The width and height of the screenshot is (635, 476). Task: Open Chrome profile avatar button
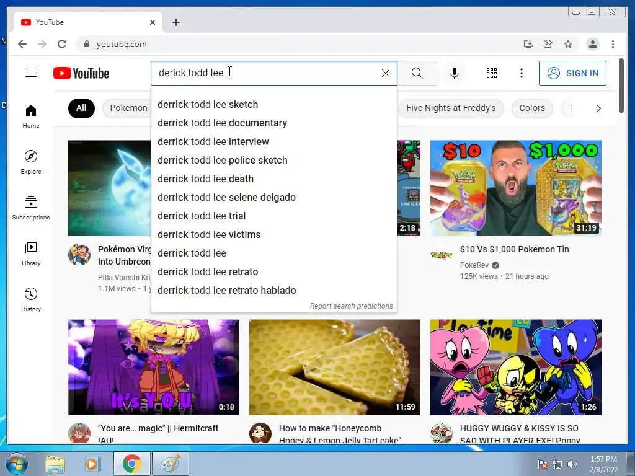pos(592,44)
